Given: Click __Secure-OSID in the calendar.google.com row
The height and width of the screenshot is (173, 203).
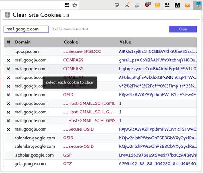Looking at the screenshot, I should click(x=79, y=147).
